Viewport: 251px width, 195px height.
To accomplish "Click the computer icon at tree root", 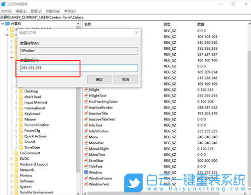I will (x=8, y=24).
